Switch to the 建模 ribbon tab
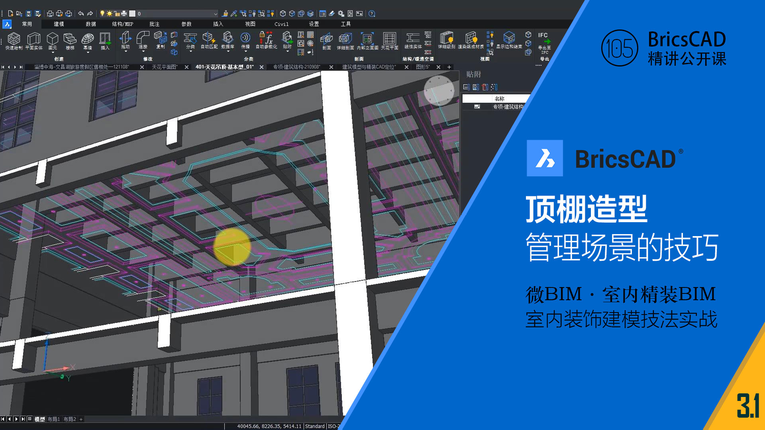This screenshot has width=765, height=430. 59,24
